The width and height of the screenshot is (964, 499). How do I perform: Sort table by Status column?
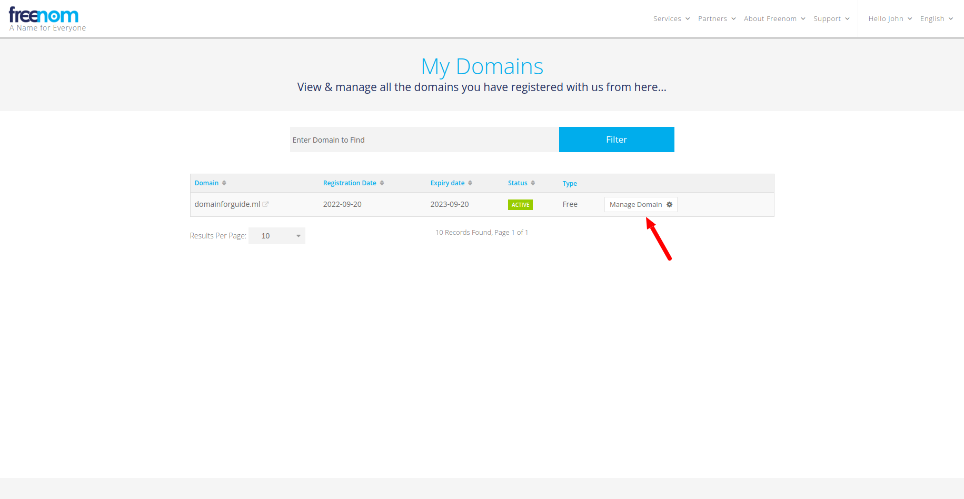point(521,183)
